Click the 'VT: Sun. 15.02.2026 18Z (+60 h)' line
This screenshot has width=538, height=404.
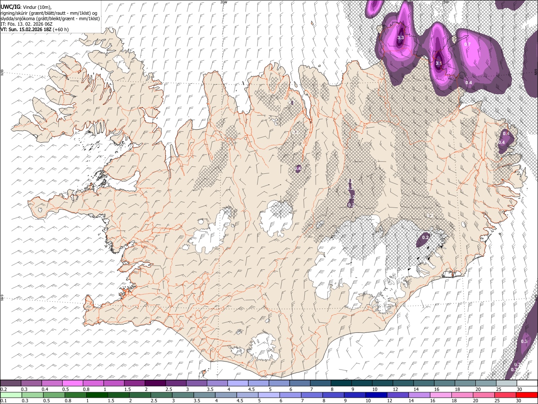(34, 29)
